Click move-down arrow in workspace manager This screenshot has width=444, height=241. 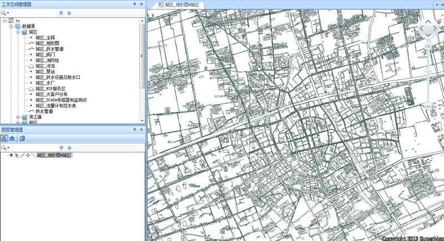pos(61,13)
